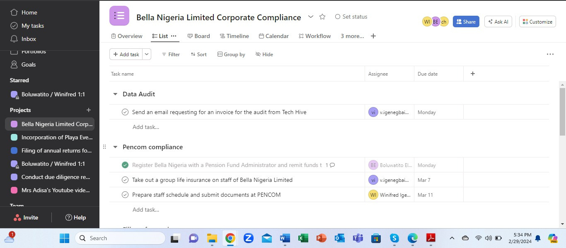
Task: Open Zoom from the taskbar
Action: click(x=248, y=238)
